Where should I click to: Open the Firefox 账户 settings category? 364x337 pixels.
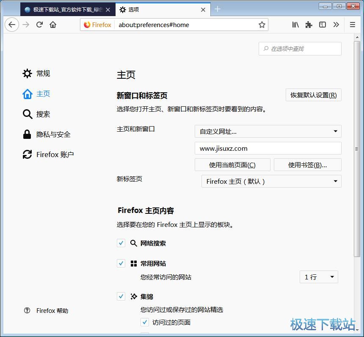point(48,155)
